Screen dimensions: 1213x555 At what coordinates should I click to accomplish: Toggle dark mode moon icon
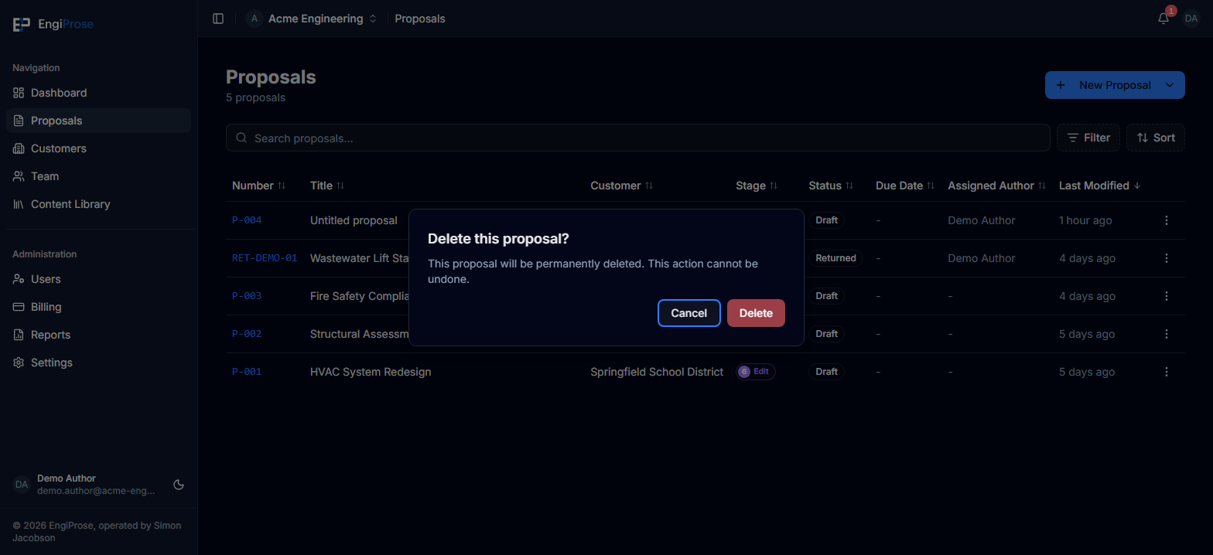click(x=179, y=485)
